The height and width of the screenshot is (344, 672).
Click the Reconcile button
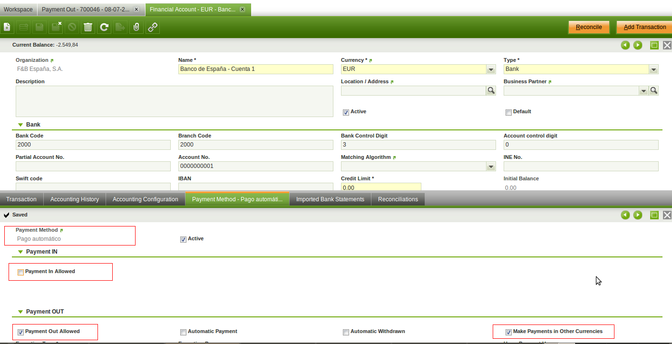point(589,27)
